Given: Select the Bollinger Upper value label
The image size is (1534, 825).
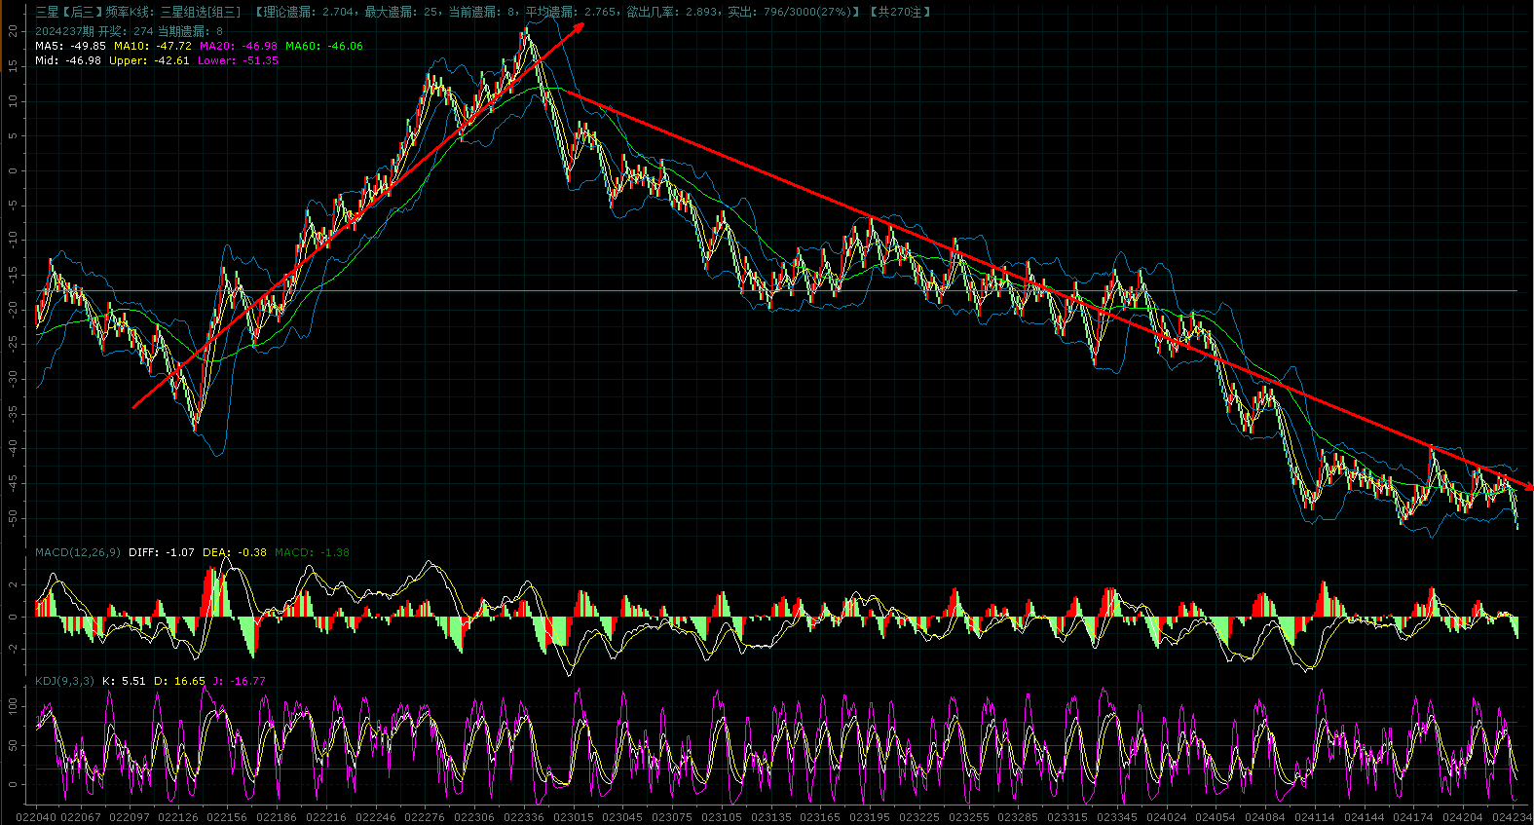Looking at the screenshot, I should pyautogui.click(x=149, y=60).
